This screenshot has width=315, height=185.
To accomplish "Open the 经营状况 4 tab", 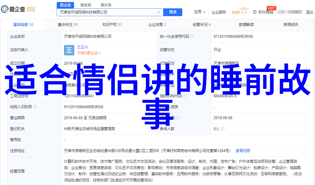I will 202,25.
